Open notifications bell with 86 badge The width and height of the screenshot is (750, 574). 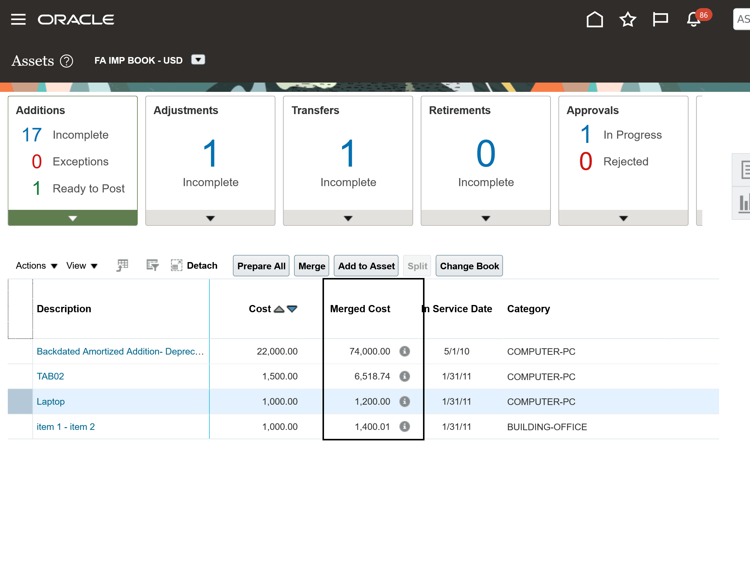click(694, 19)
